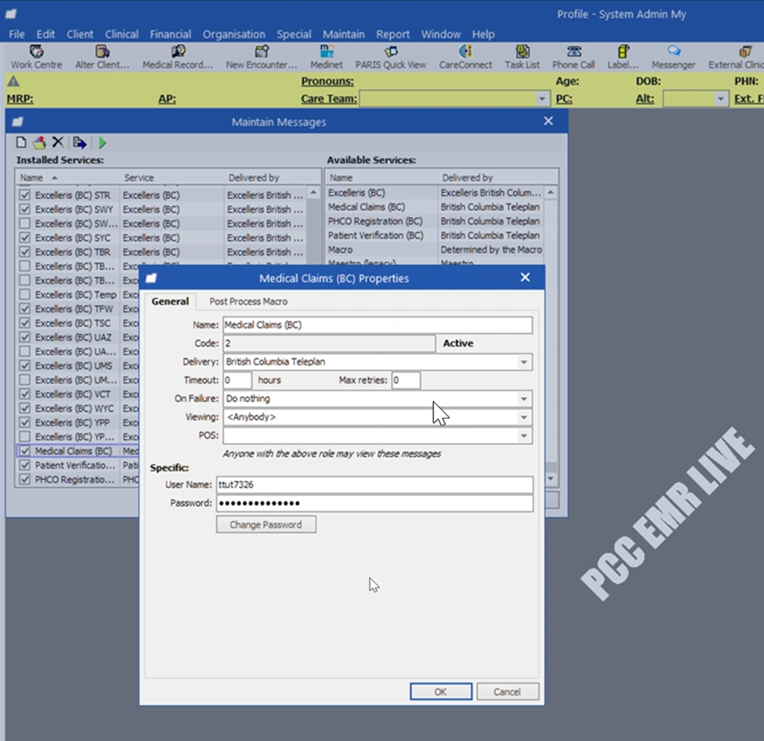The image size is (764, 741).
Task: Expand the Viewing dropdown showing Anybody
Action: coord(525,417)
